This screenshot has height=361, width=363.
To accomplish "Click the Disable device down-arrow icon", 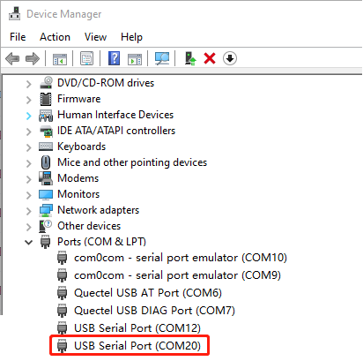I will click(x=230, y=58).
